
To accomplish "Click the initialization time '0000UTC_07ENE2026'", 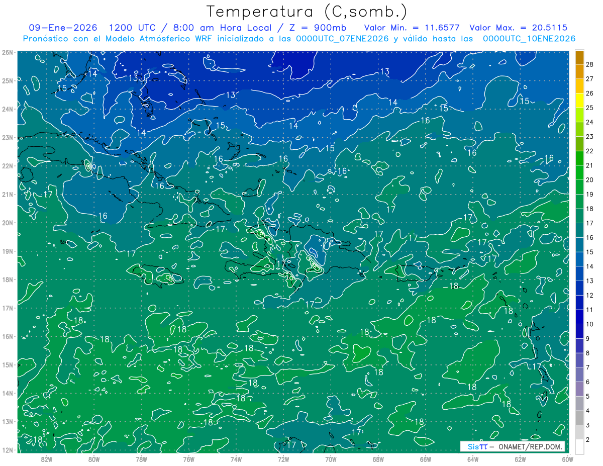I will coord(342,39).
